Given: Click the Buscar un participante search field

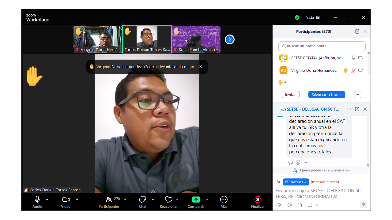Looking at the screenshot, I should [322, 46].
